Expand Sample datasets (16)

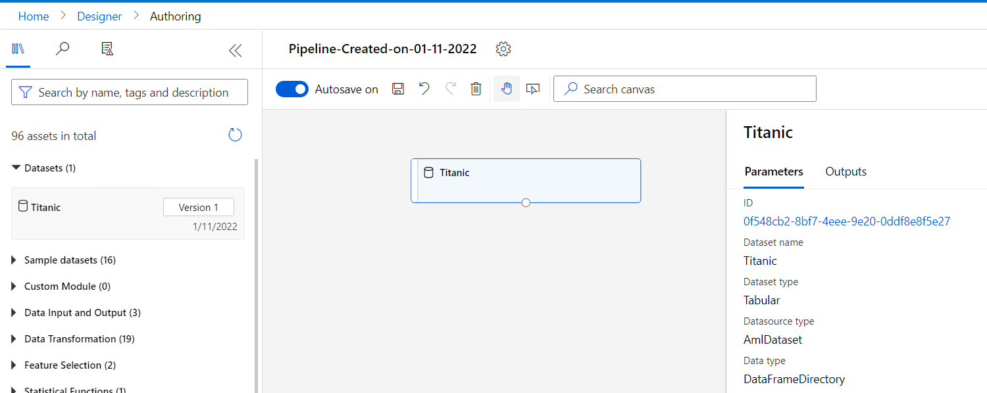click(x=14, y=260)
